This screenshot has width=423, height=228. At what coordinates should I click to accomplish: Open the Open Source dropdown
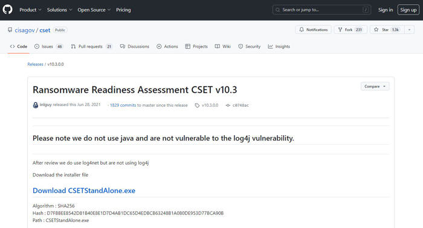(94, 10)
